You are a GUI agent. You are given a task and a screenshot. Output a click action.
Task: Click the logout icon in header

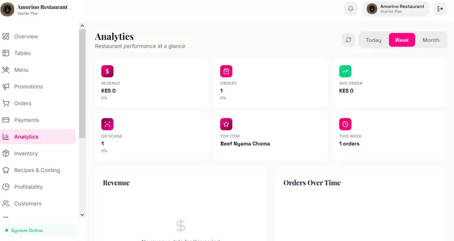[440, 8]
